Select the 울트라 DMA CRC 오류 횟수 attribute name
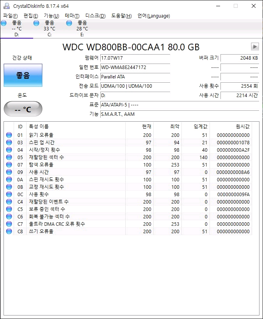 point(57,224)
